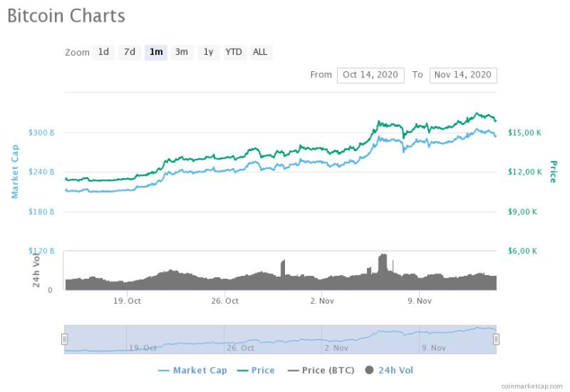Screen dimensions: 570x392
Task: Grab the left navigator range handle
Action: click(64, 339)
